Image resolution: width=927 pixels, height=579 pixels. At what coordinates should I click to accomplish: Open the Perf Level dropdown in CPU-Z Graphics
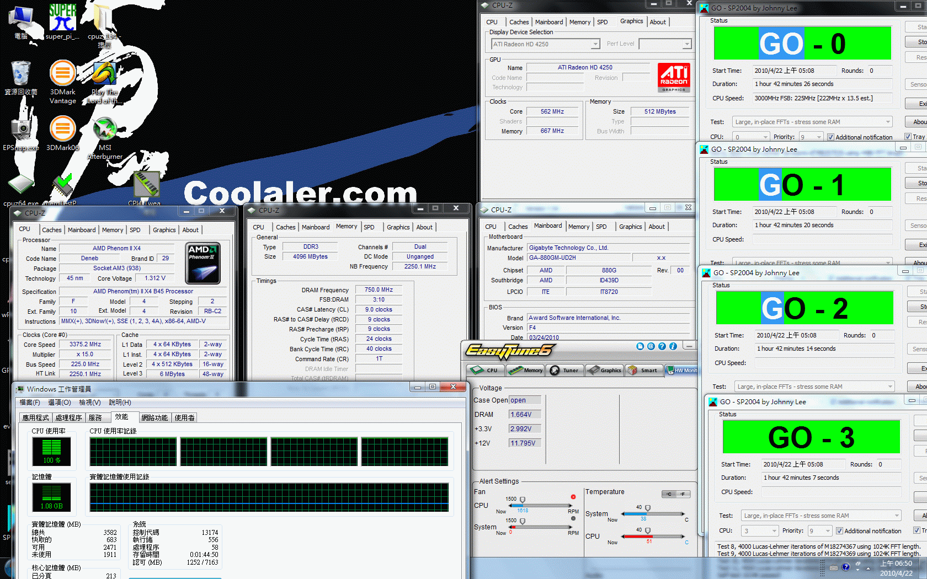pyautogui.click(x=665, y=44)
